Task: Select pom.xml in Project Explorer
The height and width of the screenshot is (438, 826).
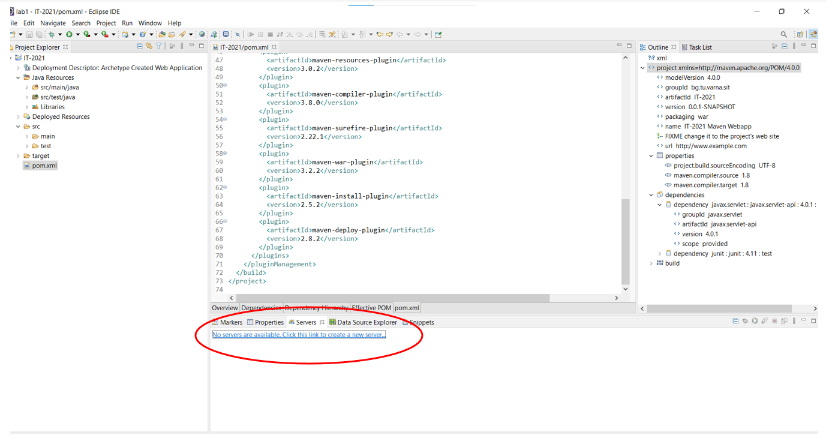Action: click(40, 166)
